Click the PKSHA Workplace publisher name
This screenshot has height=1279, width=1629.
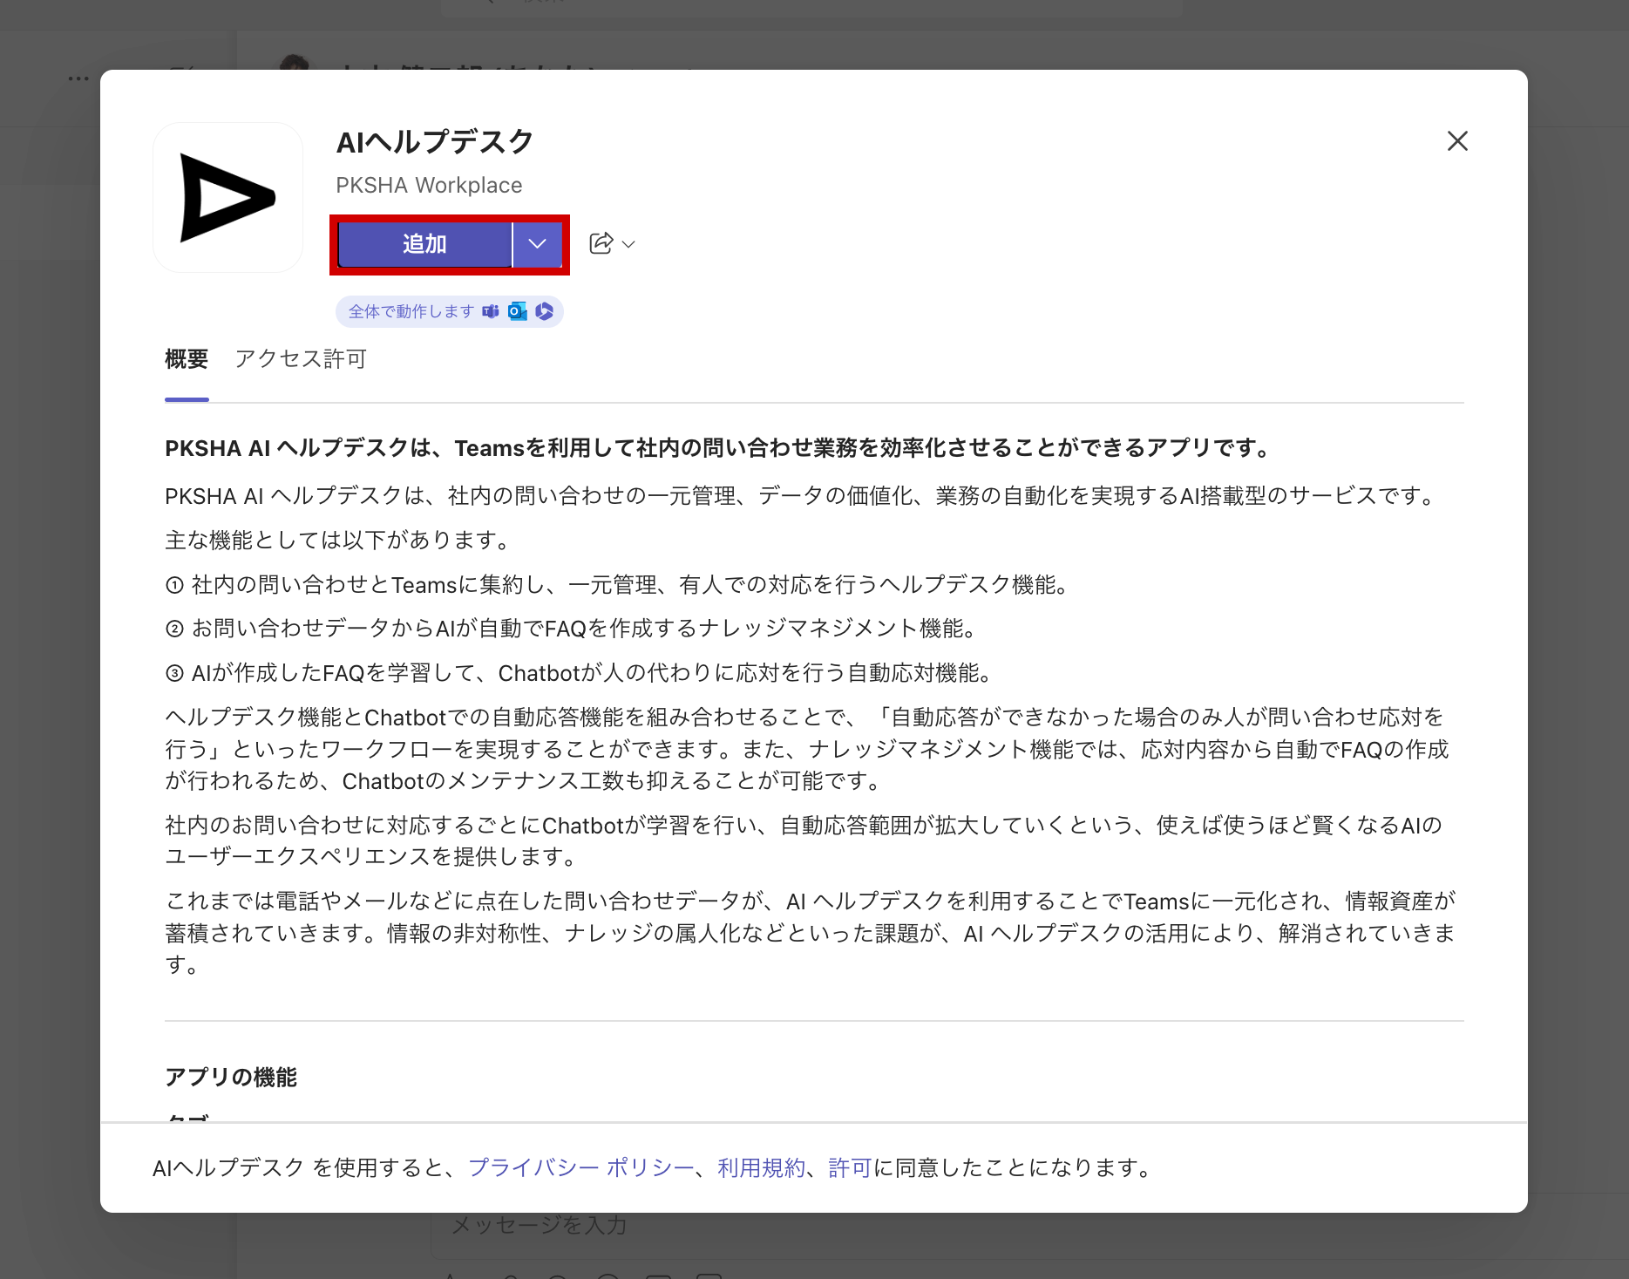pyautogui.click(x=429, y=185)
